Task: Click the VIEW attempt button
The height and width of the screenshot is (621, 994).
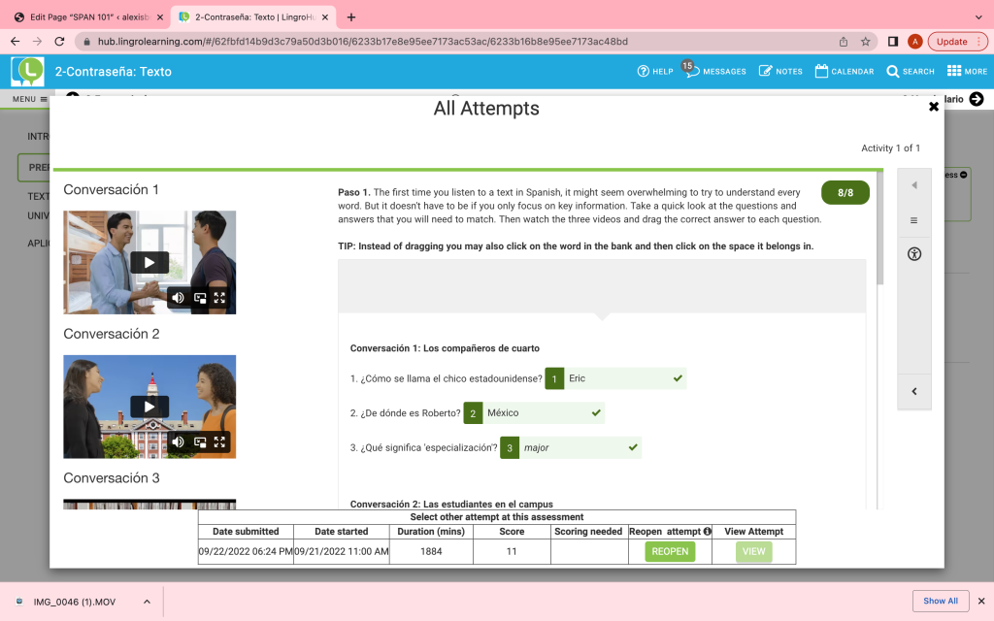Action: pyautogui.click(x=753, y=551)
